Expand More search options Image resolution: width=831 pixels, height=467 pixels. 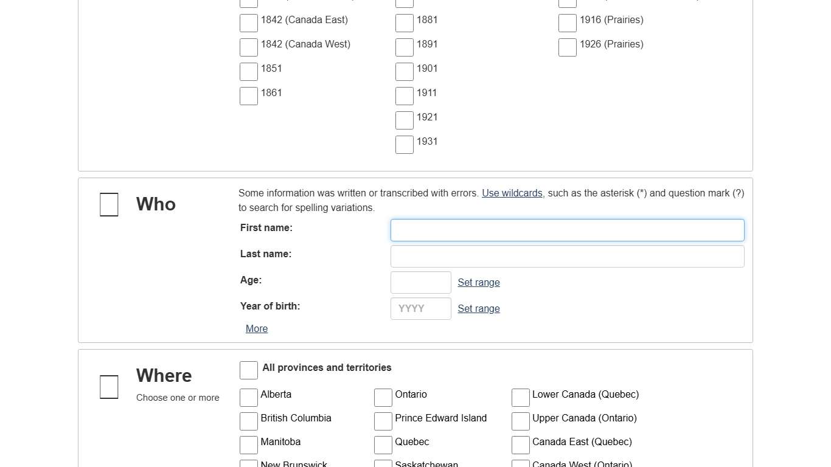pos(256,328)
